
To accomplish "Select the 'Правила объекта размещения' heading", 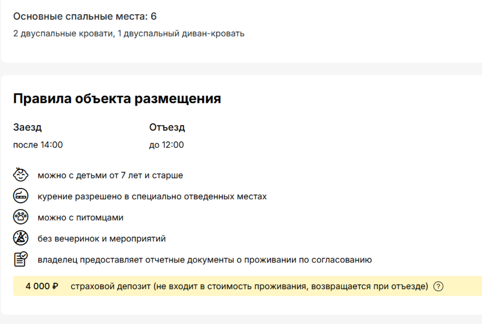I will [x=117, y=99].
